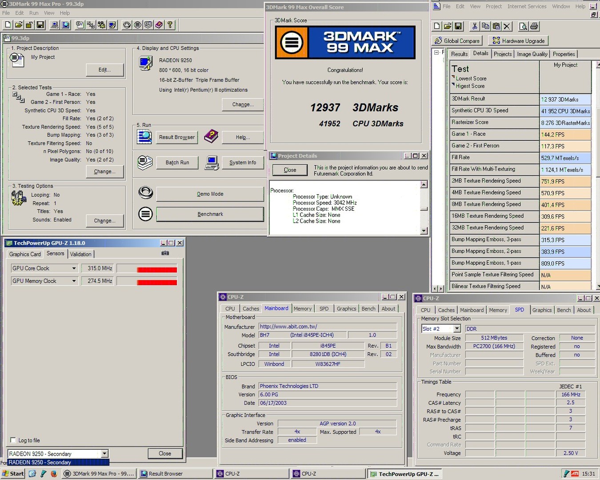The height and width of the screenshot is (480, 600).
Task: Click Save floppy icon in 3DMark toolbar
Action: tap(40, 25)
